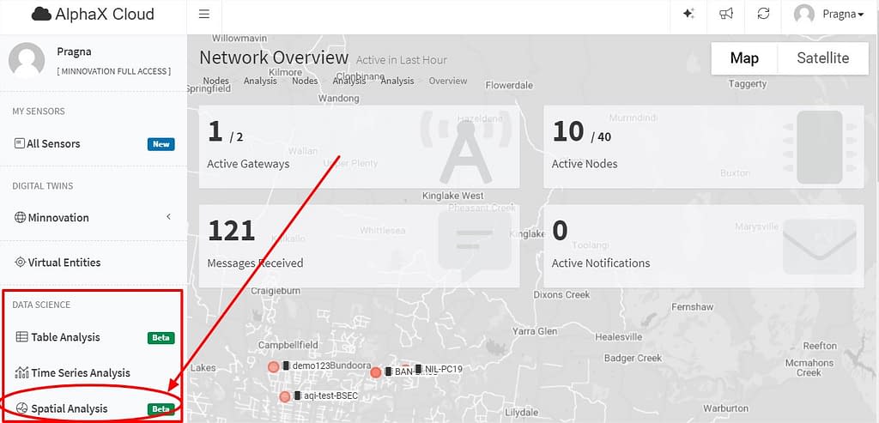Click the message bubble icon

[474, 243]
